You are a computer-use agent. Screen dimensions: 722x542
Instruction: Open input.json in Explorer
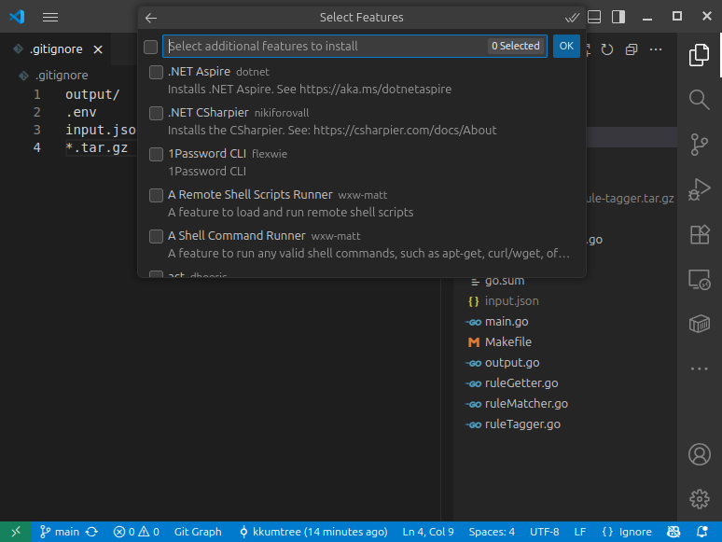[511, 301]
